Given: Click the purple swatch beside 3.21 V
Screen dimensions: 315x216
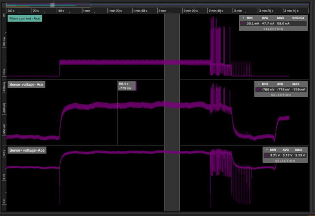Looking at the screenshot, I should tap(266, 155).
